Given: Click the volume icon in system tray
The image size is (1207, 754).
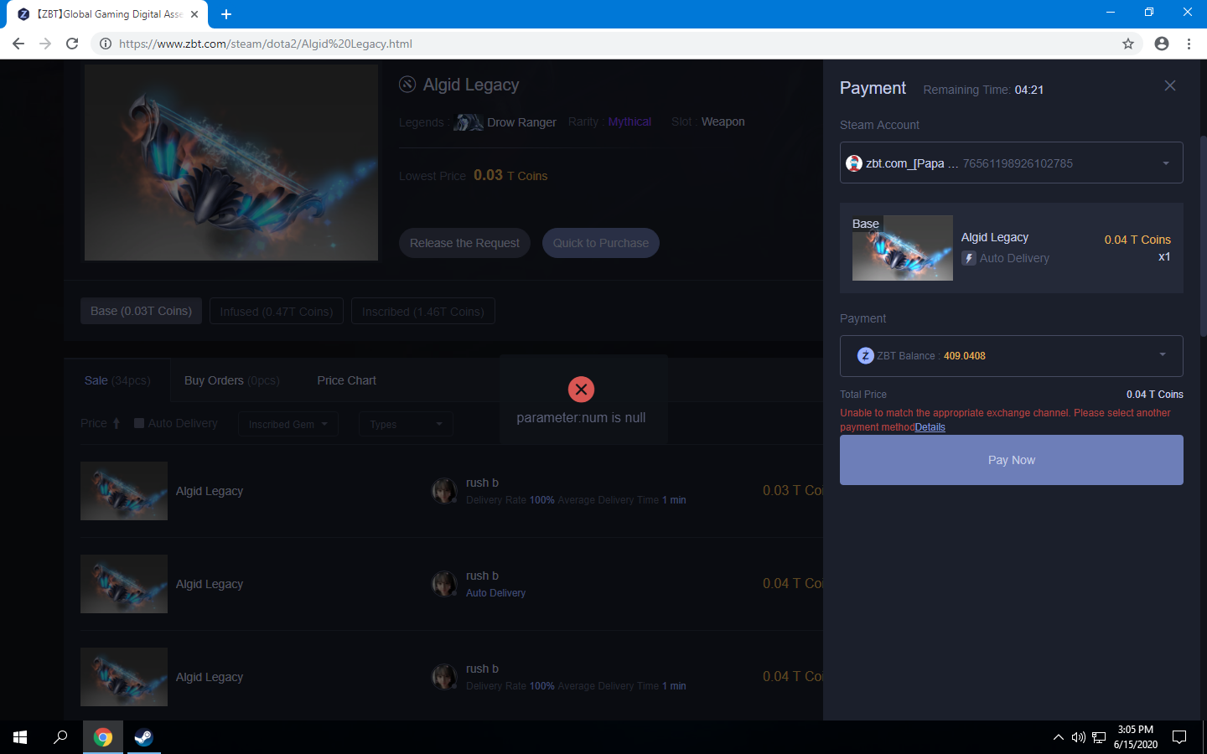Looking at the screenshot, I should (x=1079, y=737).
